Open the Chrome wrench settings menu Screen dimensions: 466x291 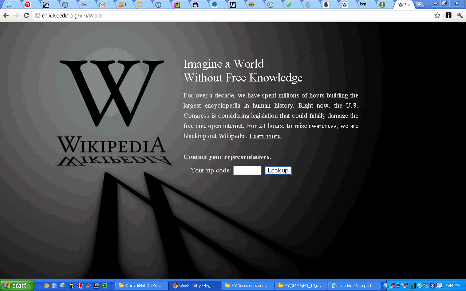[x=459, y=16]
